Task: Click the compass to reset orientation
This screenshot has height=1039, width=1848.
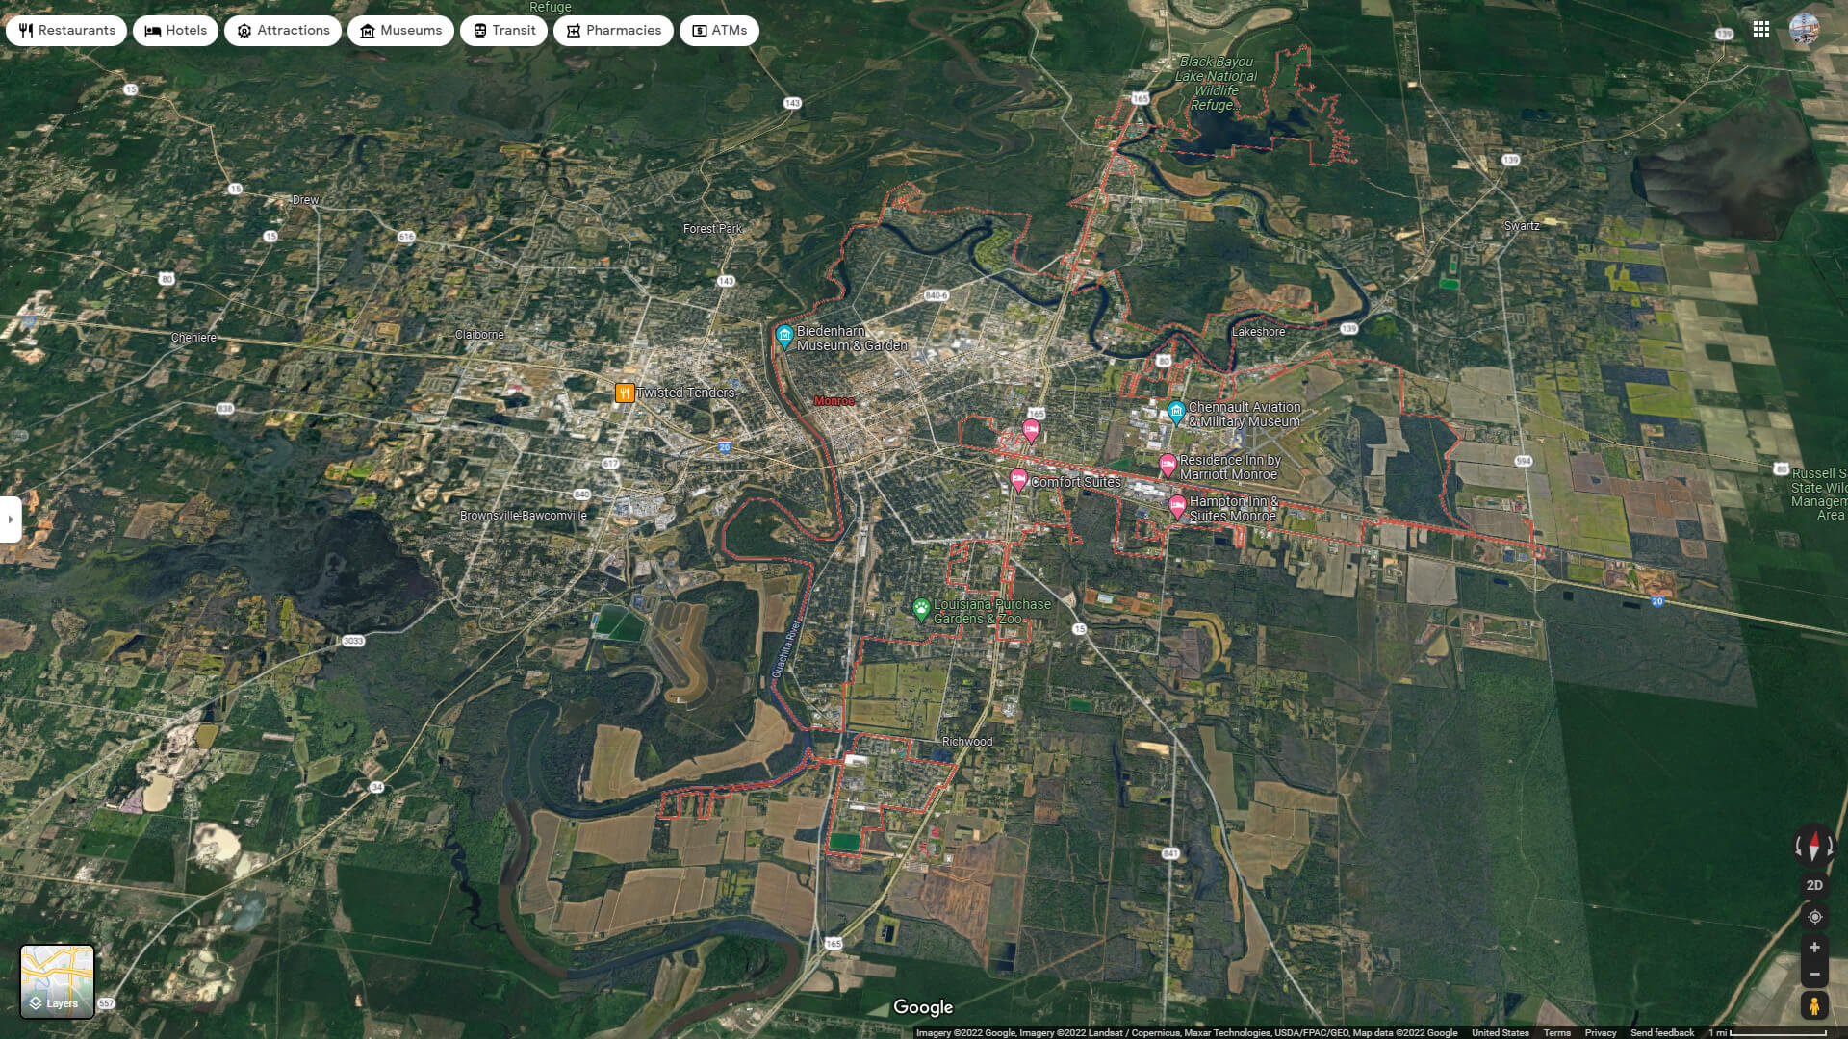Action: click(1813, 847)
